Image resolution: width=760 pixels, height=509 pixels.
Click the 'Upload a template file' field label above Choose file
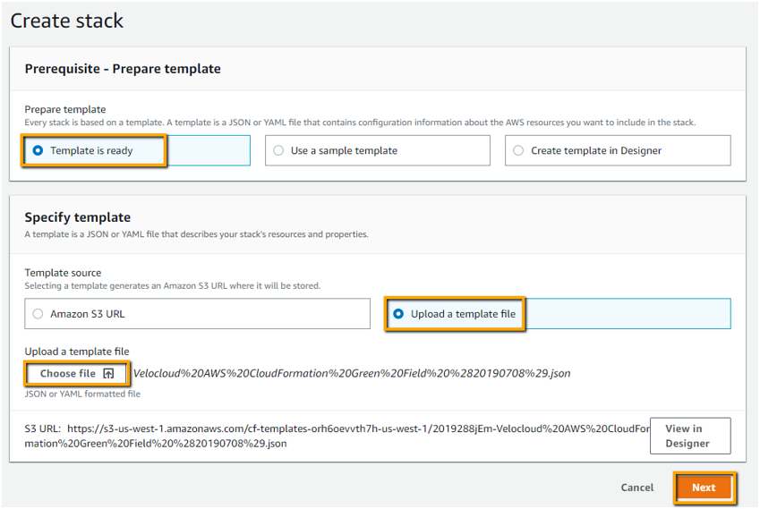[77, 351]
